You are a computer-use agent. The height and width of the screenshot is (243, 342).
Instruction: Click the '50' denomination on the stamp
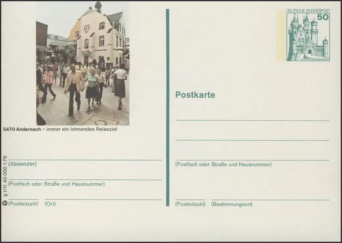[x=323, y=17]
